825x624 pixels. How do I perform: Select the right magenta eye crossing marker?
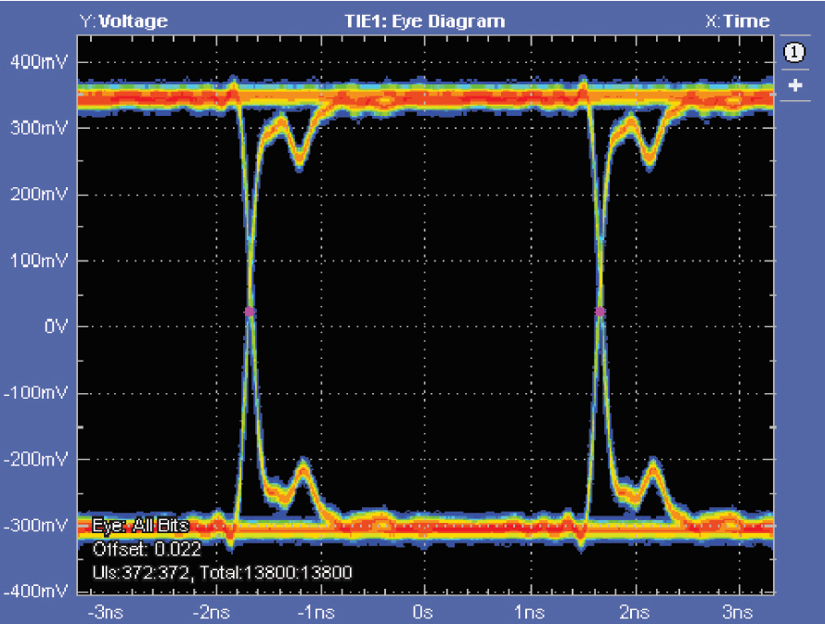tap(600, 312)
